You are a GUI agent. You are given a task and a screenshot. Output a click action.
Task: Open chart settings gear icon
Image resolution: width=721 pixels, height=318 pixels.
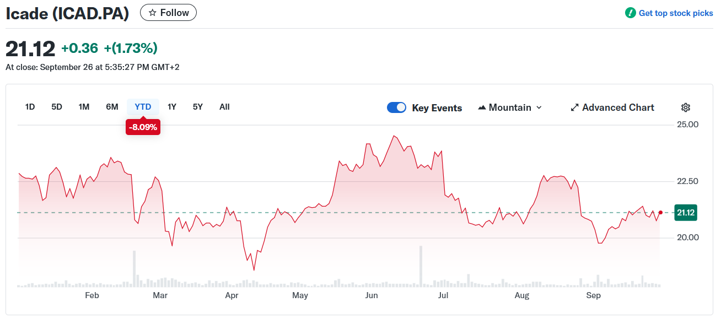(x=686, y=107)
